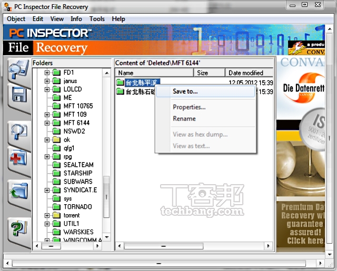Viewport: 337px width, 271px height.
Task: Sort list by Date modified column
Action: coord(245,73)
